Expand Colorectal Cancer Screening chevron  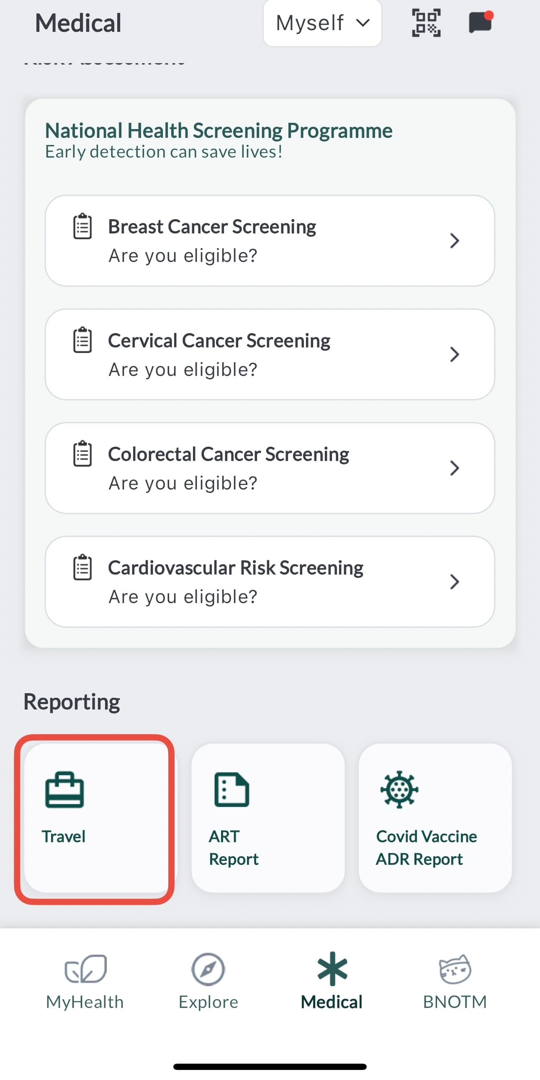click(455, 468)
